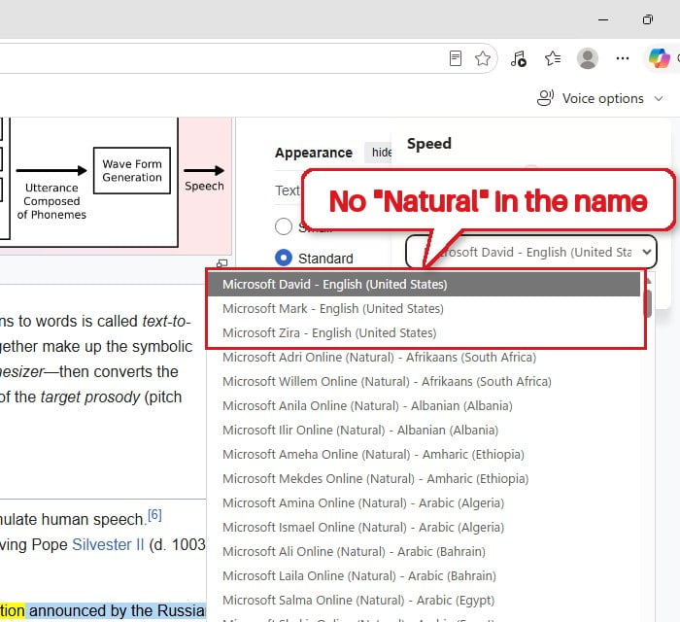Choose Microsoft Ameha Amharic voice
The width and height of the screenshot is (680, 622).
[x=424, y=455]
